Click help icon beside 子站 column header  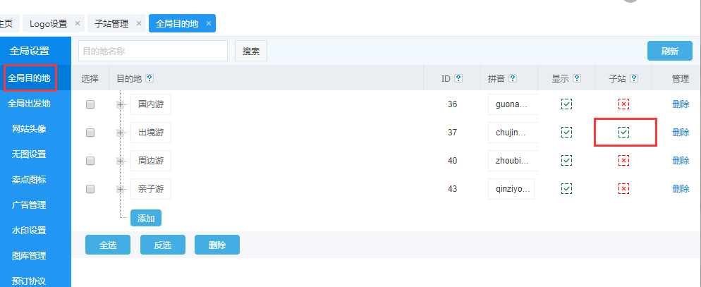633,79
